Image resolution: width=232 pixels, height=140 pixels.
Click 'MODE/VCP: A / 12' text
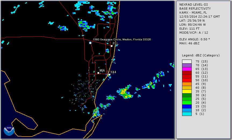pos(194,33)
